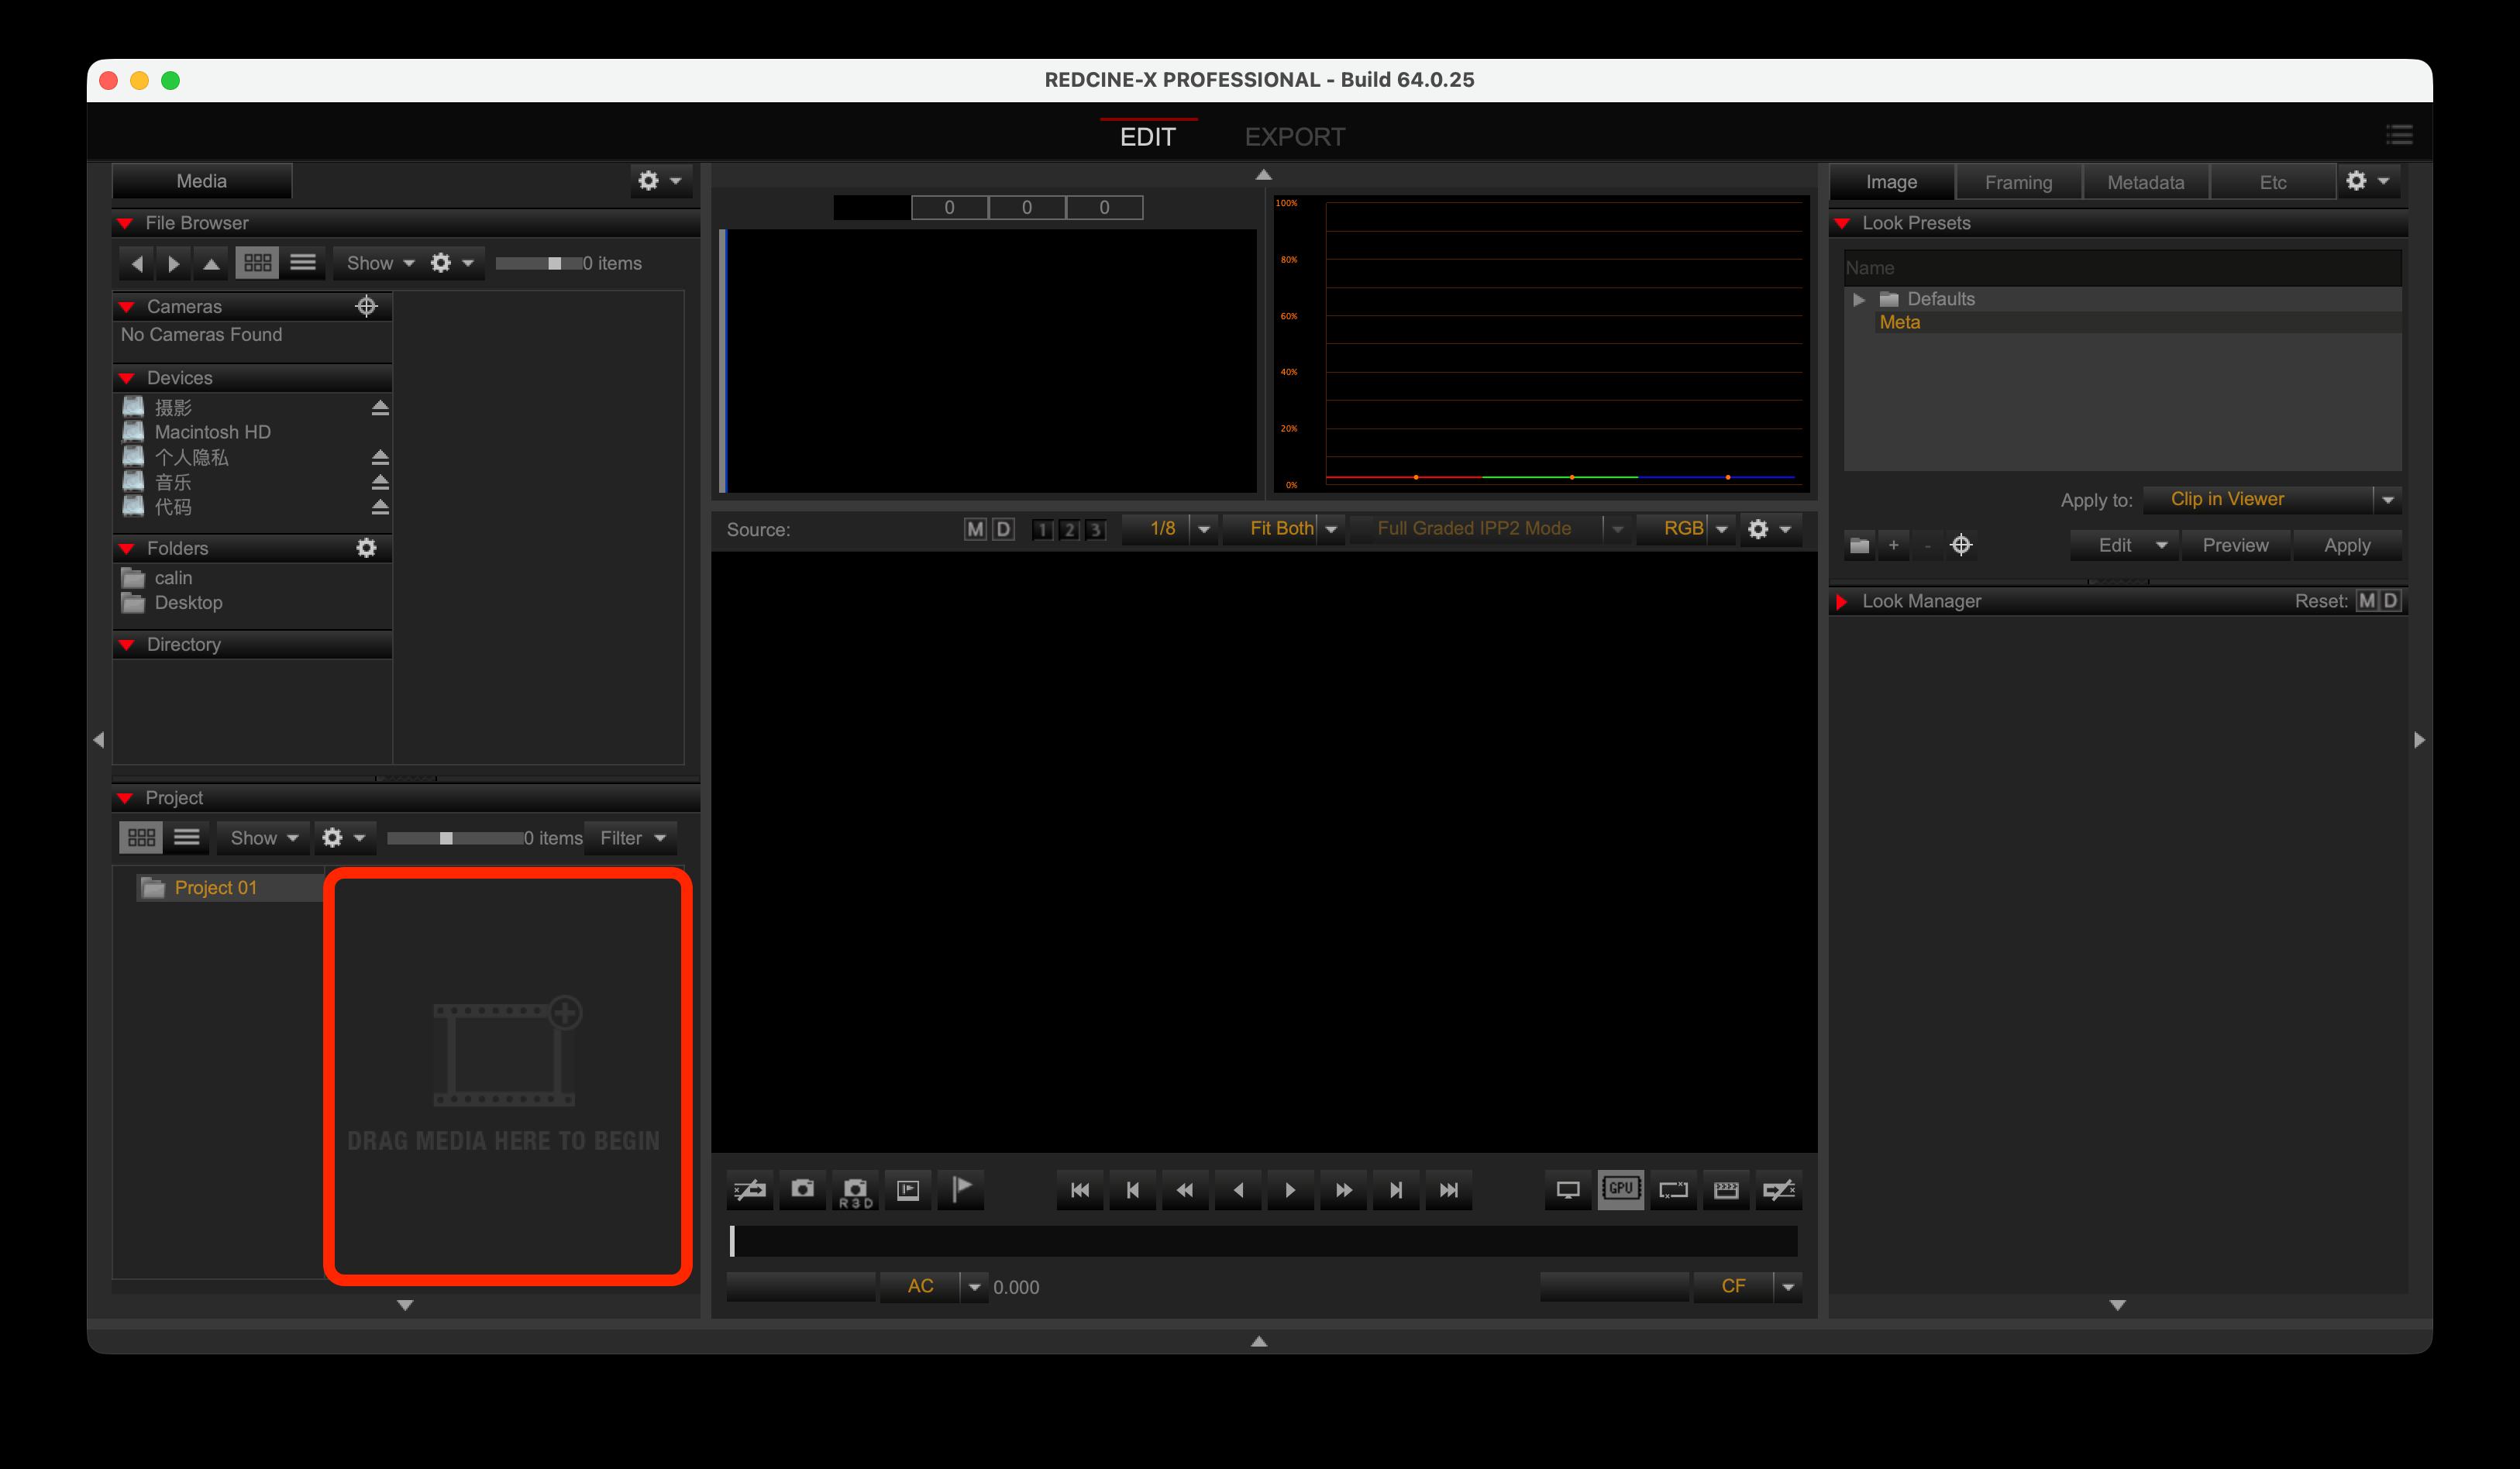Open the File Browser Show dropdown
The width and height of the screenshot is (2520, 1469).
pos(380,263)
